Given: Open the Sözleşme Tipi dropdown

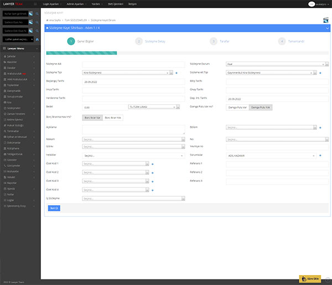Looking at the screenshot, I should point(127,73).
